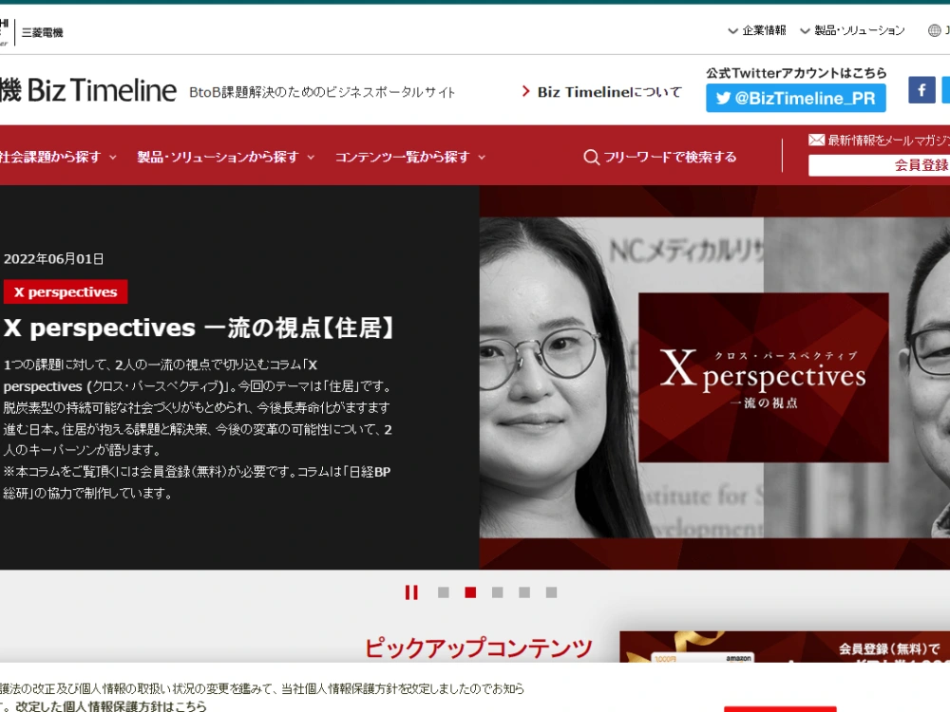This screenshot has height=712, width=950.
Task: Click the BtoB課題解決のためのビジネスポータルサイト tagline
Action: pos(322,92)
